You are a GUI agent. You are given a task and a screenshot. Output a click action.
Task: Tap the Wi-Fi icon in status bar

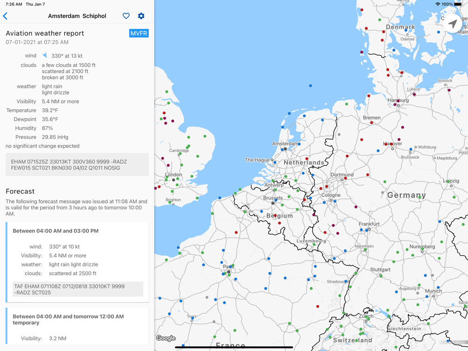tap(438, 4)
